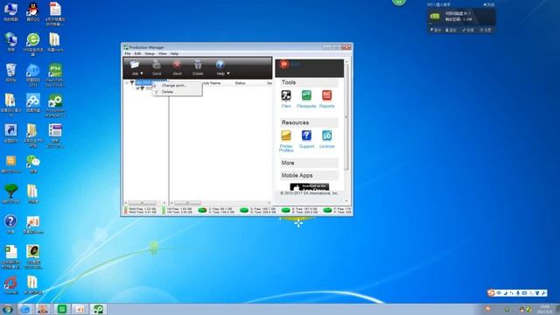The height and width of the screenshot is (315, 560).
Task: Click the Job Name column header
Action: (211, 83)
